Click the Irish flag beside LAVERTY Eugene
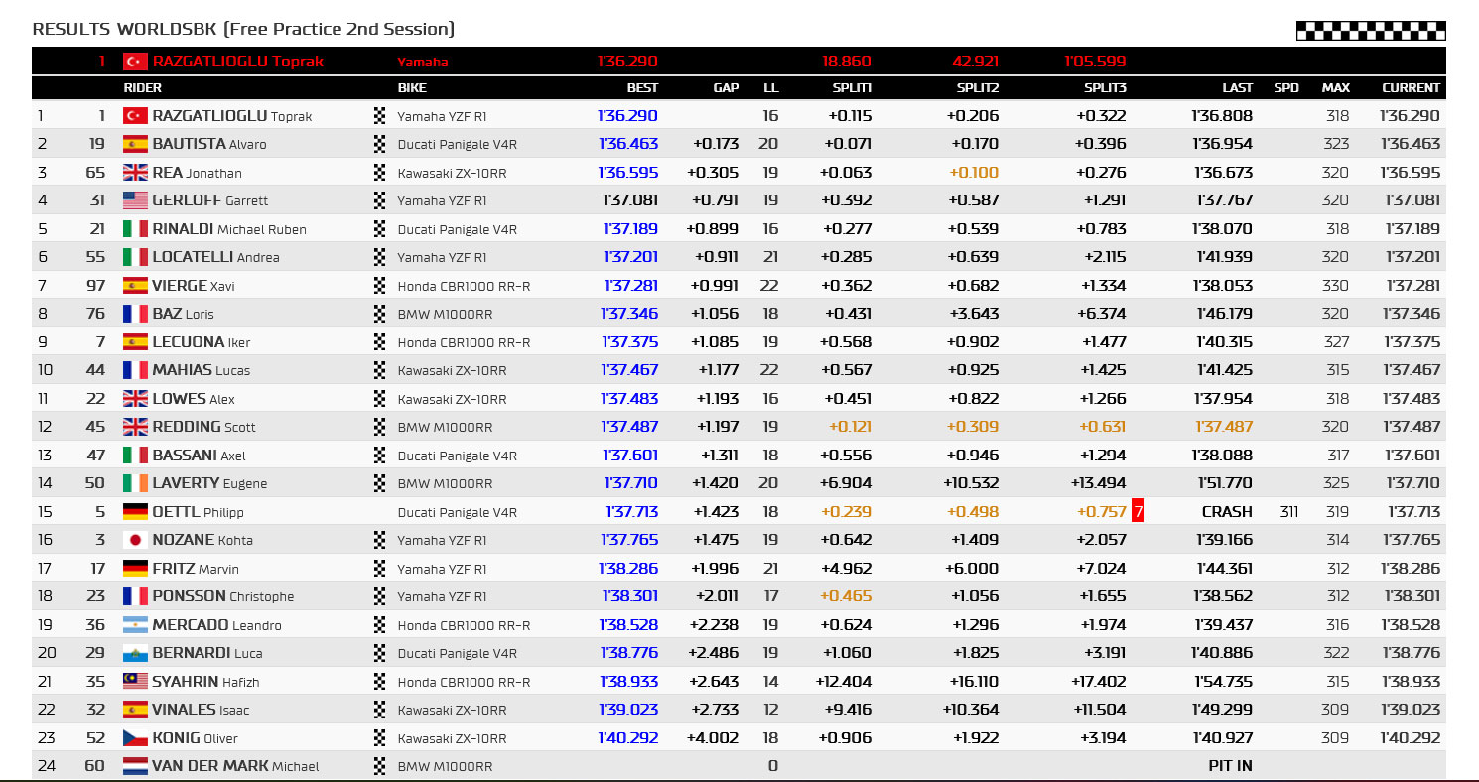This screenshot has height=782, width=1479. tap(135, 483)
